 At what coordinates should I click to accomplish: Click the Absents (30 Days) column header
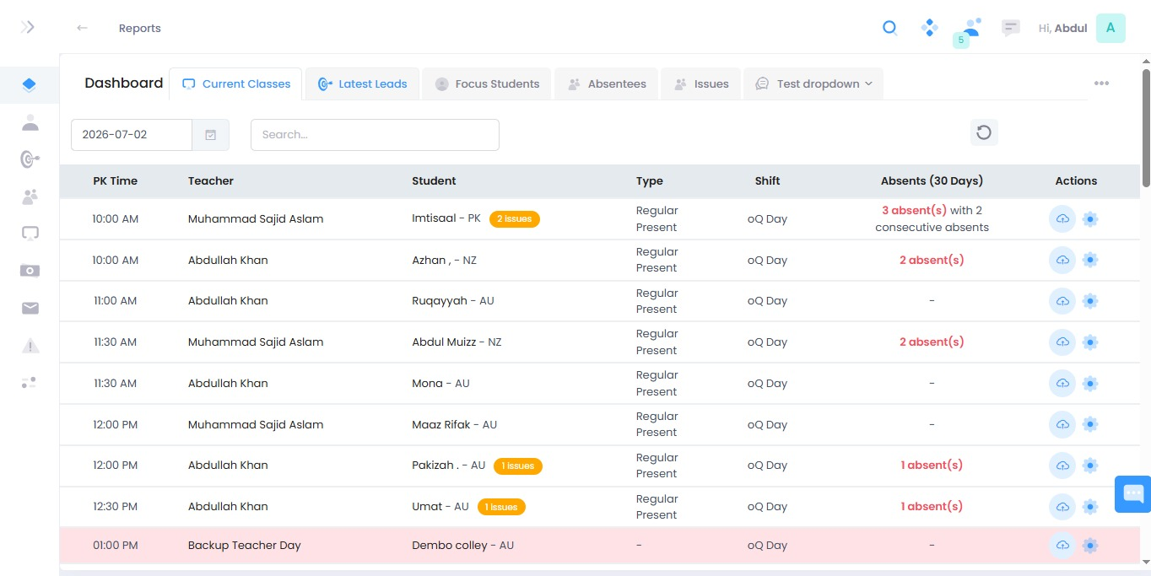(932, 180)
